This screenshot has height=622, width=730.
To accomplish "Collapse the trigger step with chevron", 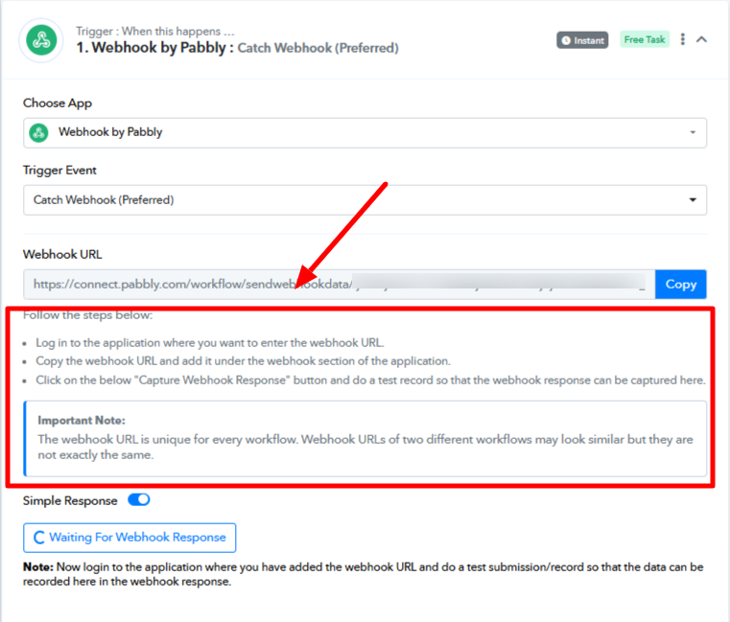I will coord(701,39).
